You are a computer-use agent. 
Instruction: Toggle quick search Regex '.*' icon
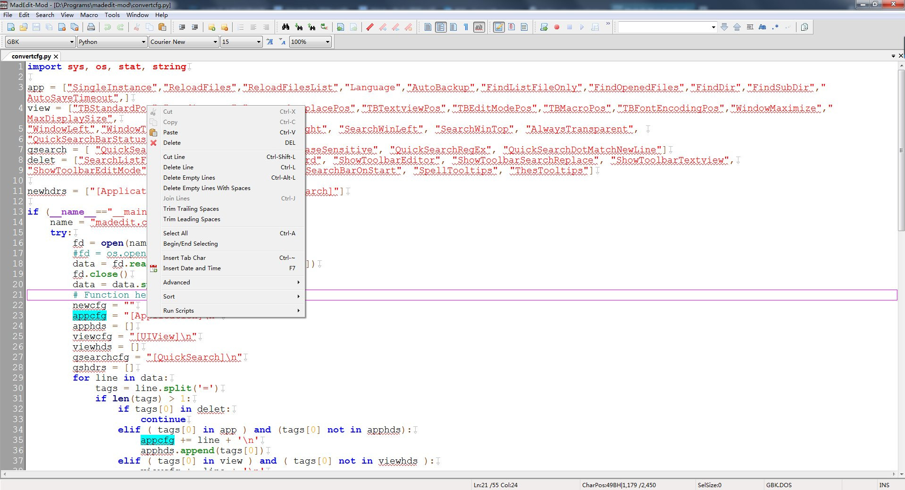pyautogui.click(x=775, y=27)
